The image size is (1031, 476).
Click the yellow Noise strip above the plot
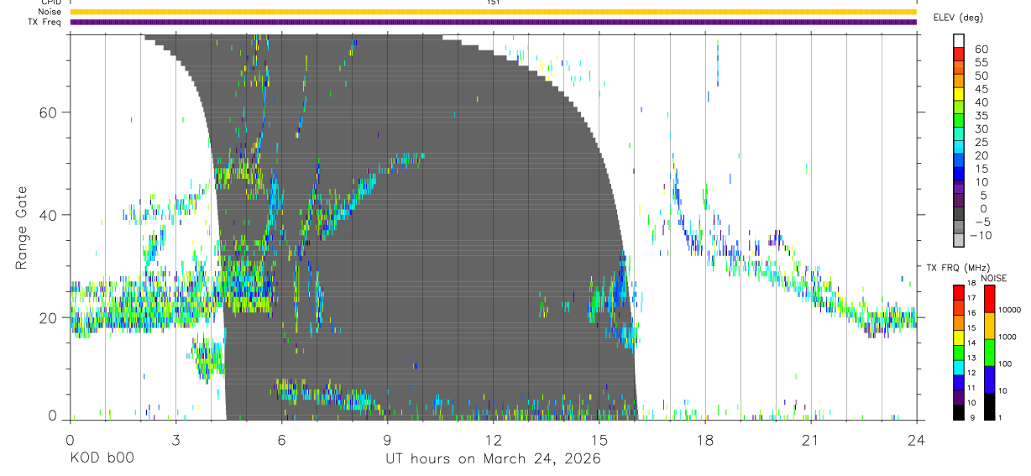pyautogui.click(x=493, y=12)
